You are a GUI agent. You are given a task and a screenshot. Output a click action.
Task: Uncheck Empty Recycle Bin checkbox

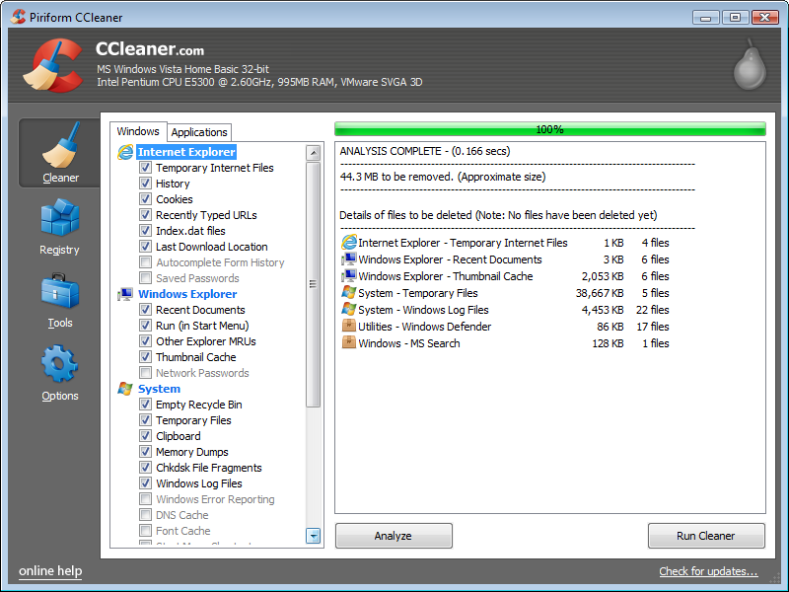145,404
